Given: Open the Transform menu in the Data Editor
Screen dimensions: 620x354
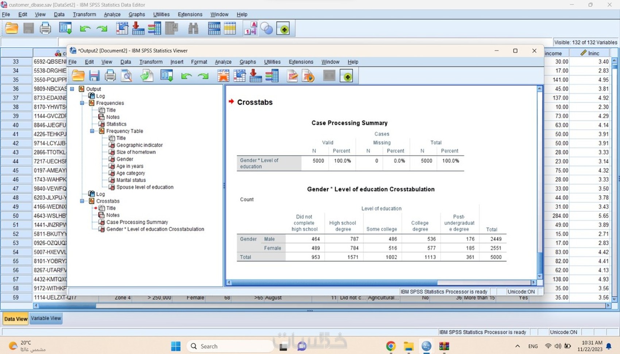Looking at the screenshot, I should (84, 15).
